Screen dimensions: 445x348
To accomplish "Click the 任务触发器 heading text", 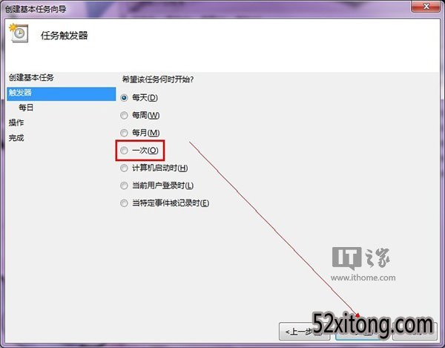I will tap(64, 36).
